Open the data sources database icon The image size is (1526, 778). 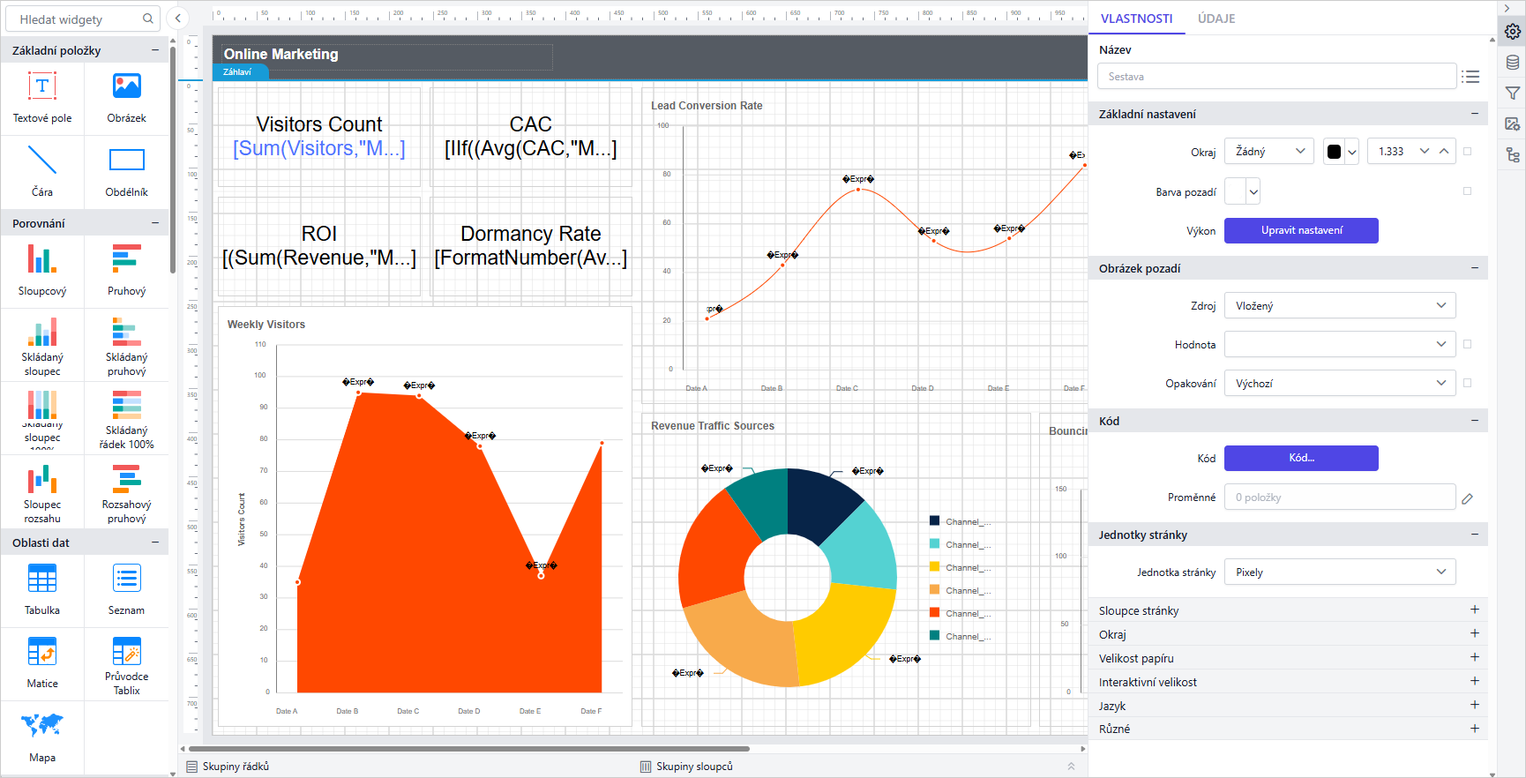tap(1513, 62)
